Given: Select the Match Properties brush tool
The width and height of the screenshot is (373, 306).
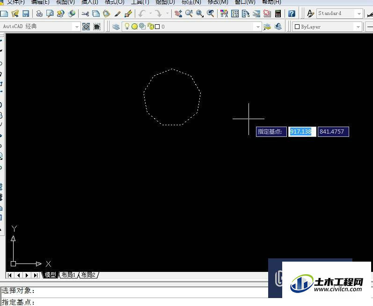Looking at the screenshot, I should pyautogui.click(x=117, y=14).
